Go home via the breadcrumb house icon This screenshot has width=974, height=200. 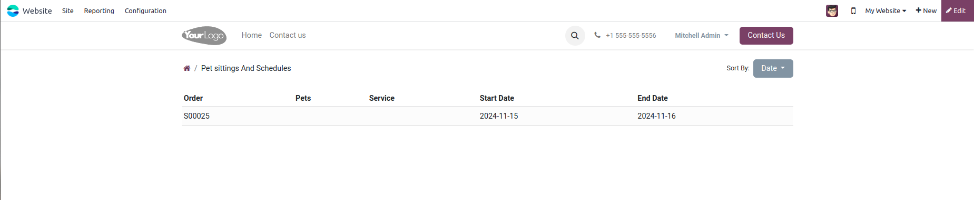186,68
